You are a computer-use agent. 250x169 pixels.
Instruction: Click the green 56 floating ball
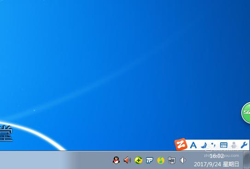tap(246, 112)
